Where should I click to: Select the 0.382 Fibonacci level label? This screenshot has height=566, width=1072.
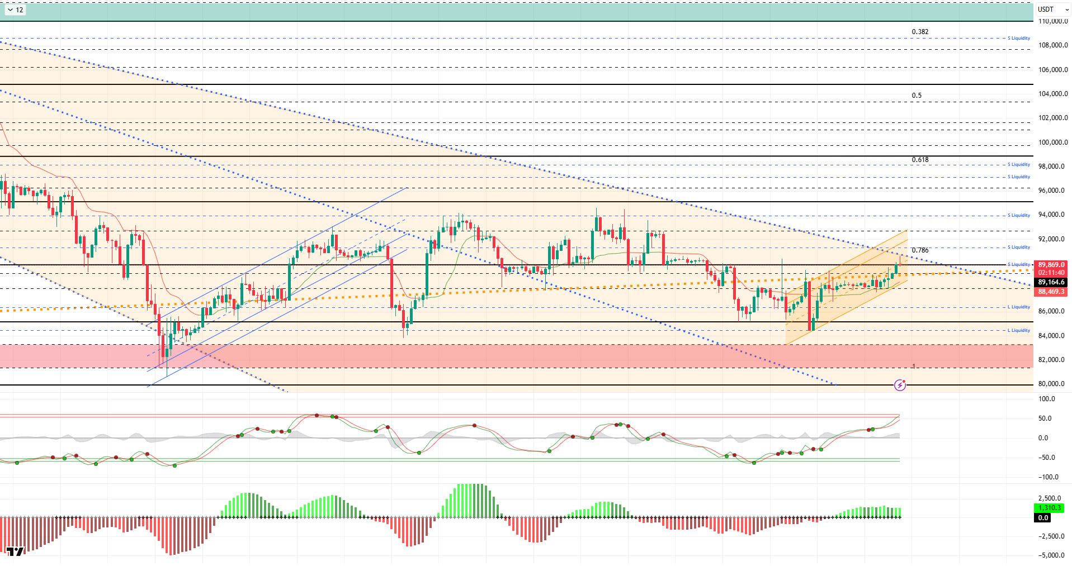pyautogui.click(x=920, y=32)
